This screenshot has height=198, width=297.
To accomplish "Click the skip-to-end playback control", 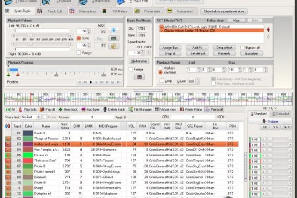I will pyautogui.click(x=118, y=82).
